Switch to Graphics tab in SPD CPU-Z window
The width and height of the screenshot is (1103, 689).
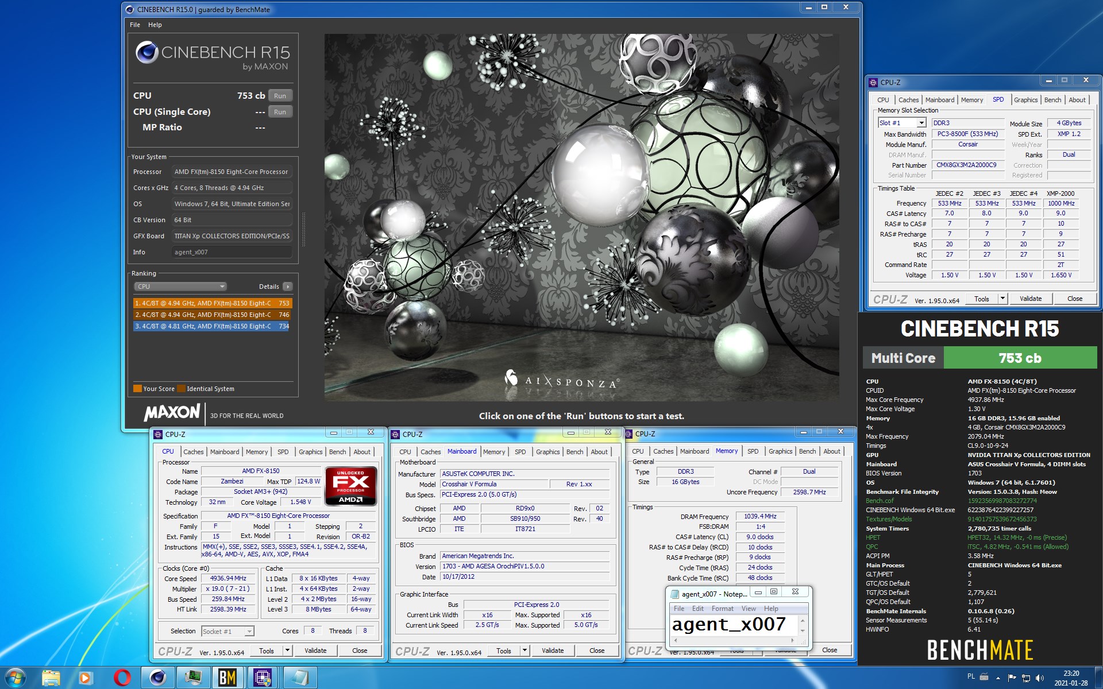[1025, 100]
